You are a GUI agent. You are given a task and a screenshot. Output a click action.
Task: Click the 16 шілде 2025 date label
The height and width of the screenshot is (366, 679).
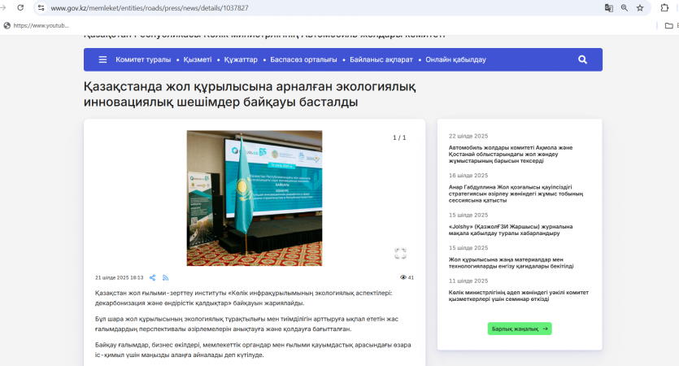tap(468, 176)
